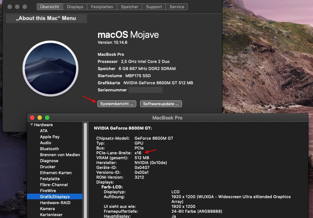313x218 pixels.
Task: Click the MBP17S SSD startup volume text
Action: tap(138, 76)
